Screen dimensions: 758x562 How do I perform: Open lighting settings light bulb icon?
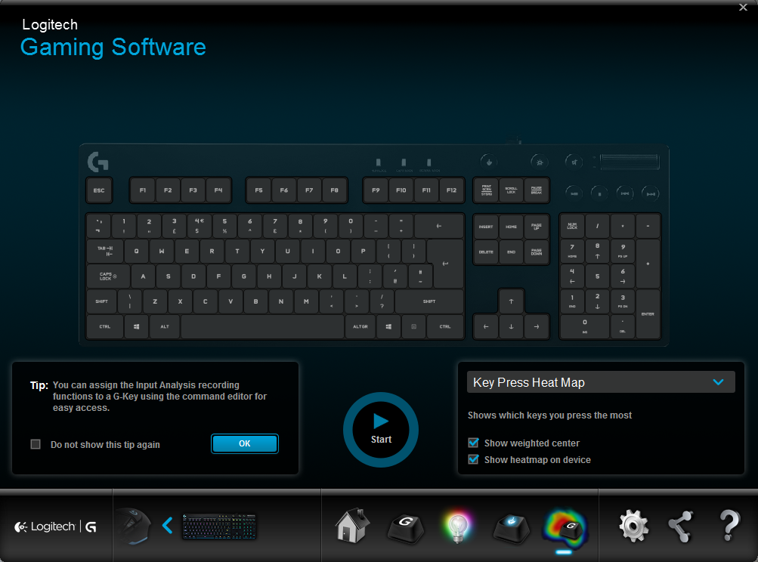(457, 526)
